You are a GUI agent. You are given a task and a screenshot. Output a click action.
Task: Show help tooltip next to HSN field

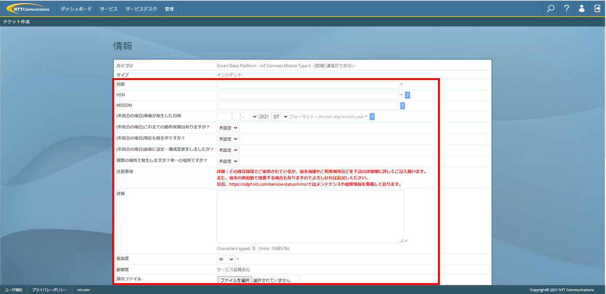(x=407, y=95)
